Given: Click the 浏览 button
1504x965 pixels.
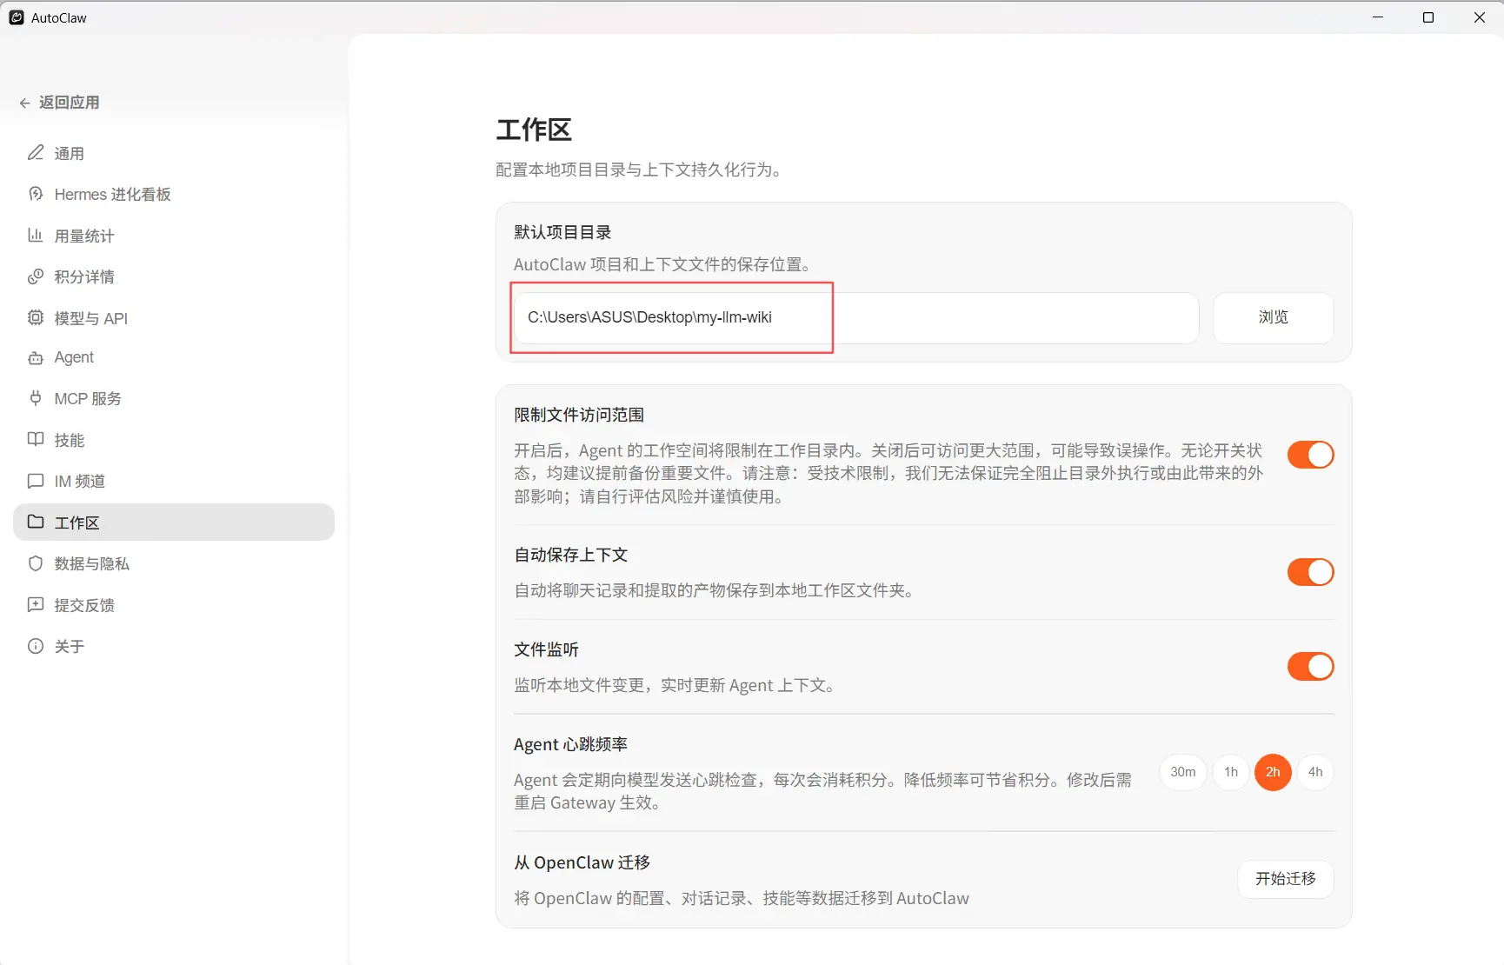Looking at the screenshot, I should (x=1274, y=317).
